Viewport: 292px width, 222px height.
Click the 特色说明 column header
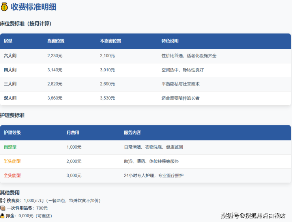pyautogui.click(x=170, y=41)
